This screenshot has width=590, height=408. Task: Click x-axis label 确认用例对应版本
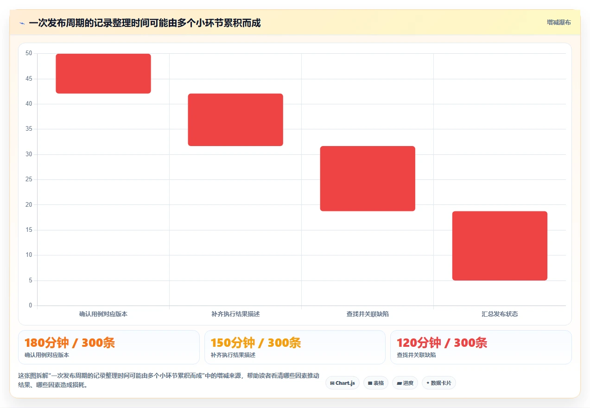pos(103,314)
